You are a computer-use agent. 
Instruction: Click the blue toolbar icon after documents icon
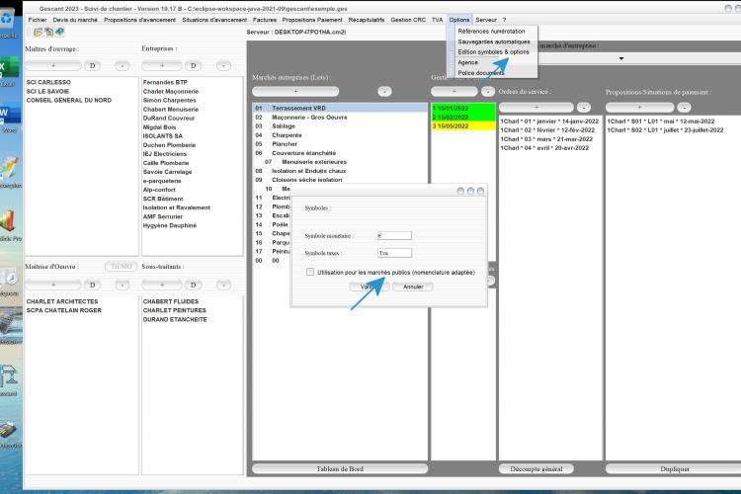[59, 33]
